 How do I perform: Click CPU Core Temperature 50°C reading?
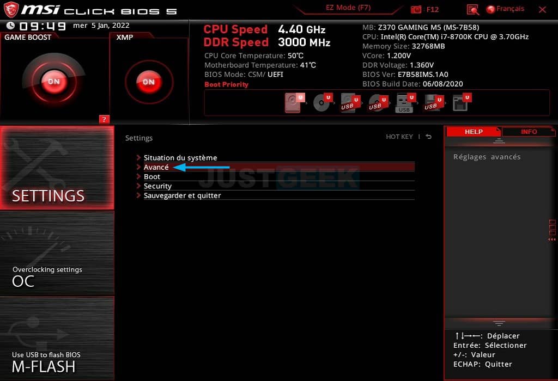[x=254, y=56]
